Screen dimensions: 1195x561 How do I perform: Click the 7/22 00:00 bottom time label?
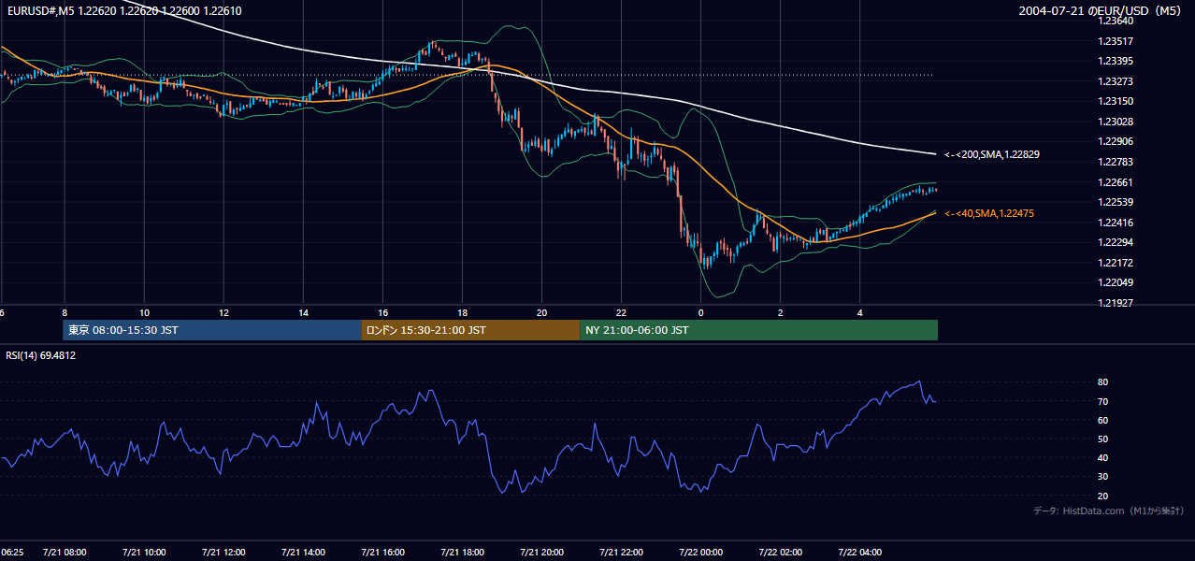tap(700, 553)
